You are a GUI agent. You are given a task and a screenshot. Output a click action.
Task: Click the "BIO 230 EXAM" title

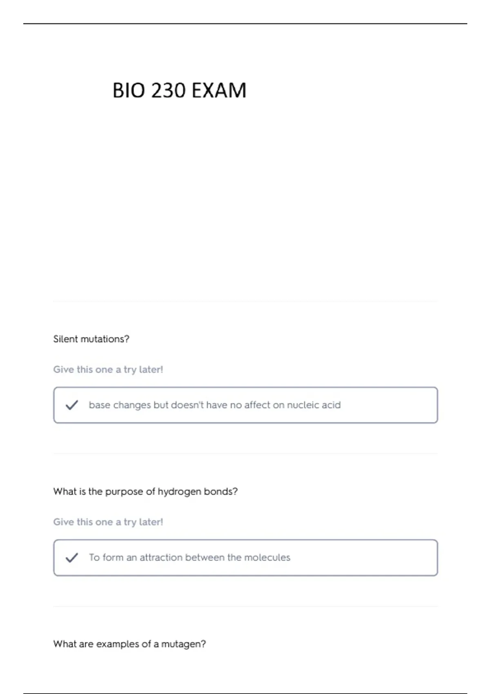pos(179,90)
